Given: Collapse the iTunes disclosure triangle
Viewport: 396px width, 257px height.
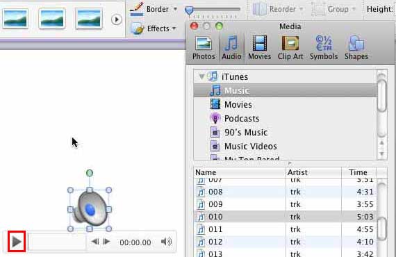Looking at the screenshot, I should [x=201, y=76].
